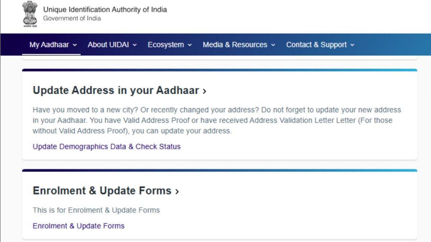Expand the Ecosystem dropdown chevron
The height and width of the screenshot is (242, 431).
point(190,45)
